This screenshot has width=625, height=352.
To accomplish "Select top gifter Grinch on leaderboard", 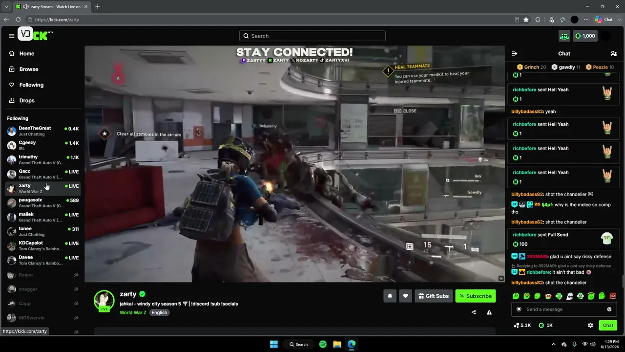I will coord(531,67).
